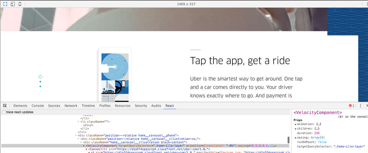The height and width of the screenshot is (153, 368).
Task: Open the Resources tab
Action: [123, 106]
